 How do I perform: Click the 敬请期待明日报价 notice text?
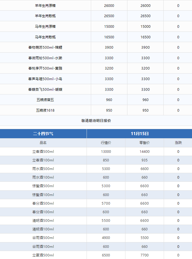[96, 121]
